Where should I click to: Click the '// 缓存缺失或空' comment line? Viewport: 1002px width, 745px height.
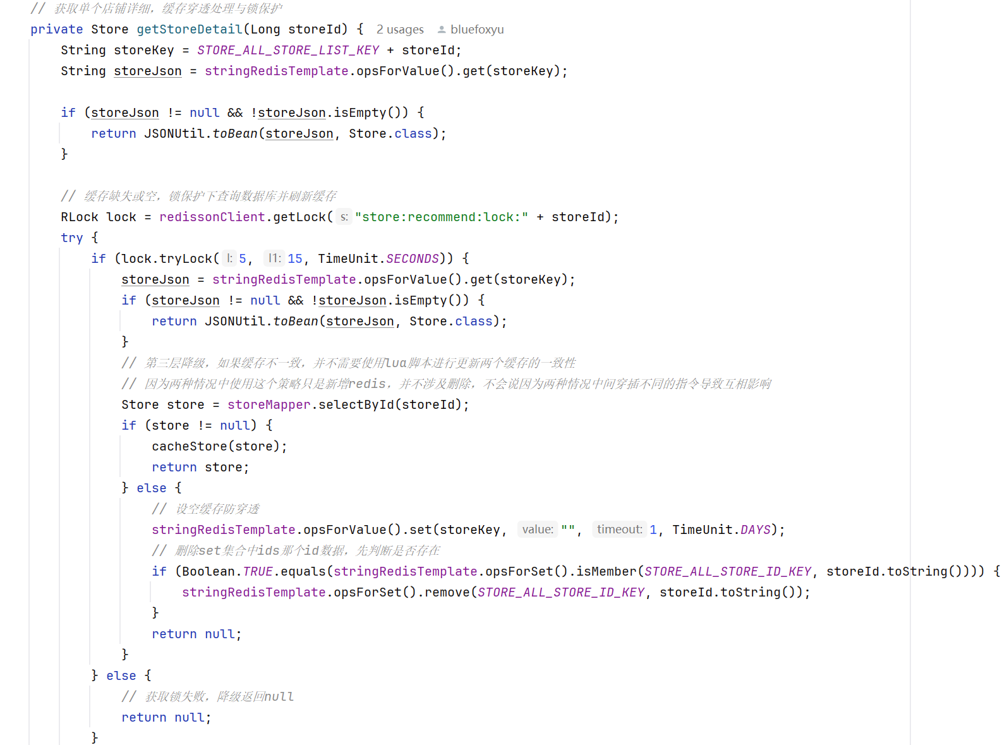pyautogui.click(x=198, y=196)
